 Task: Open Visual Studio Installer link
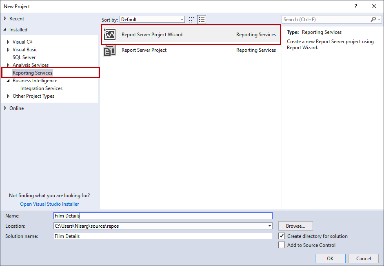(x=49, y=204)
